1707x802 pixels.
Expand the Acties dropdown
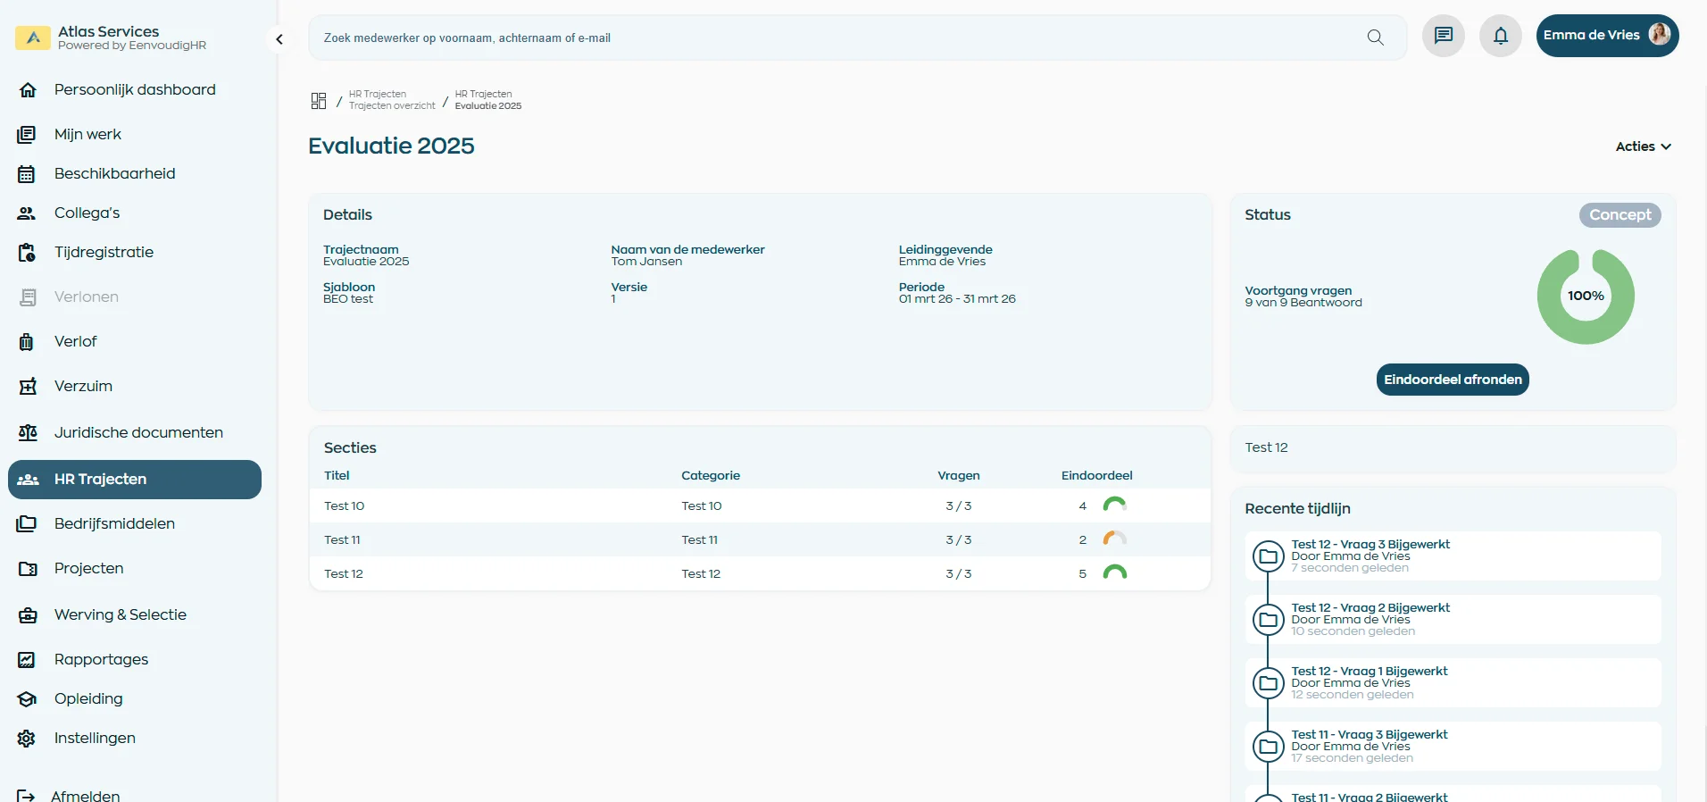point(1643,146)
